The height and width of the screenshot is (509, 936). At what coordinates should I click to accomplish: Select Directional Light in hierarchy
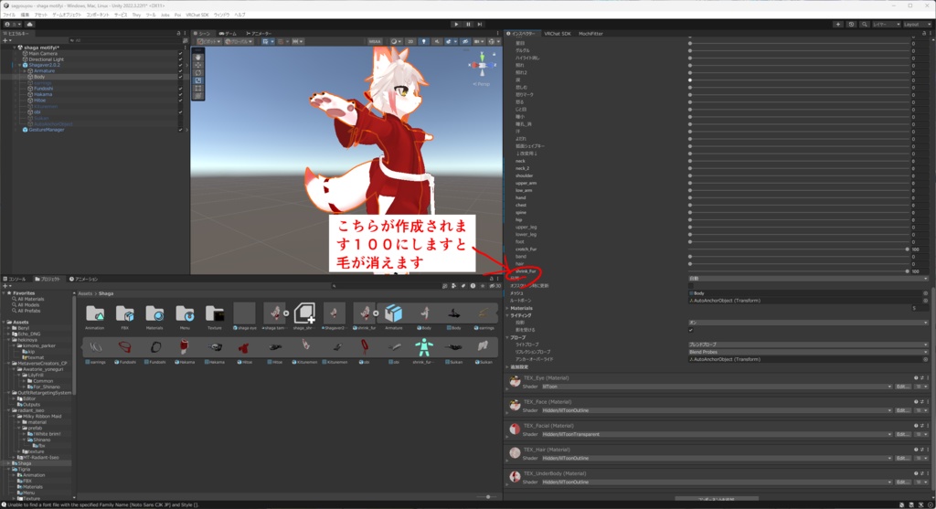[x=46, y=59]
